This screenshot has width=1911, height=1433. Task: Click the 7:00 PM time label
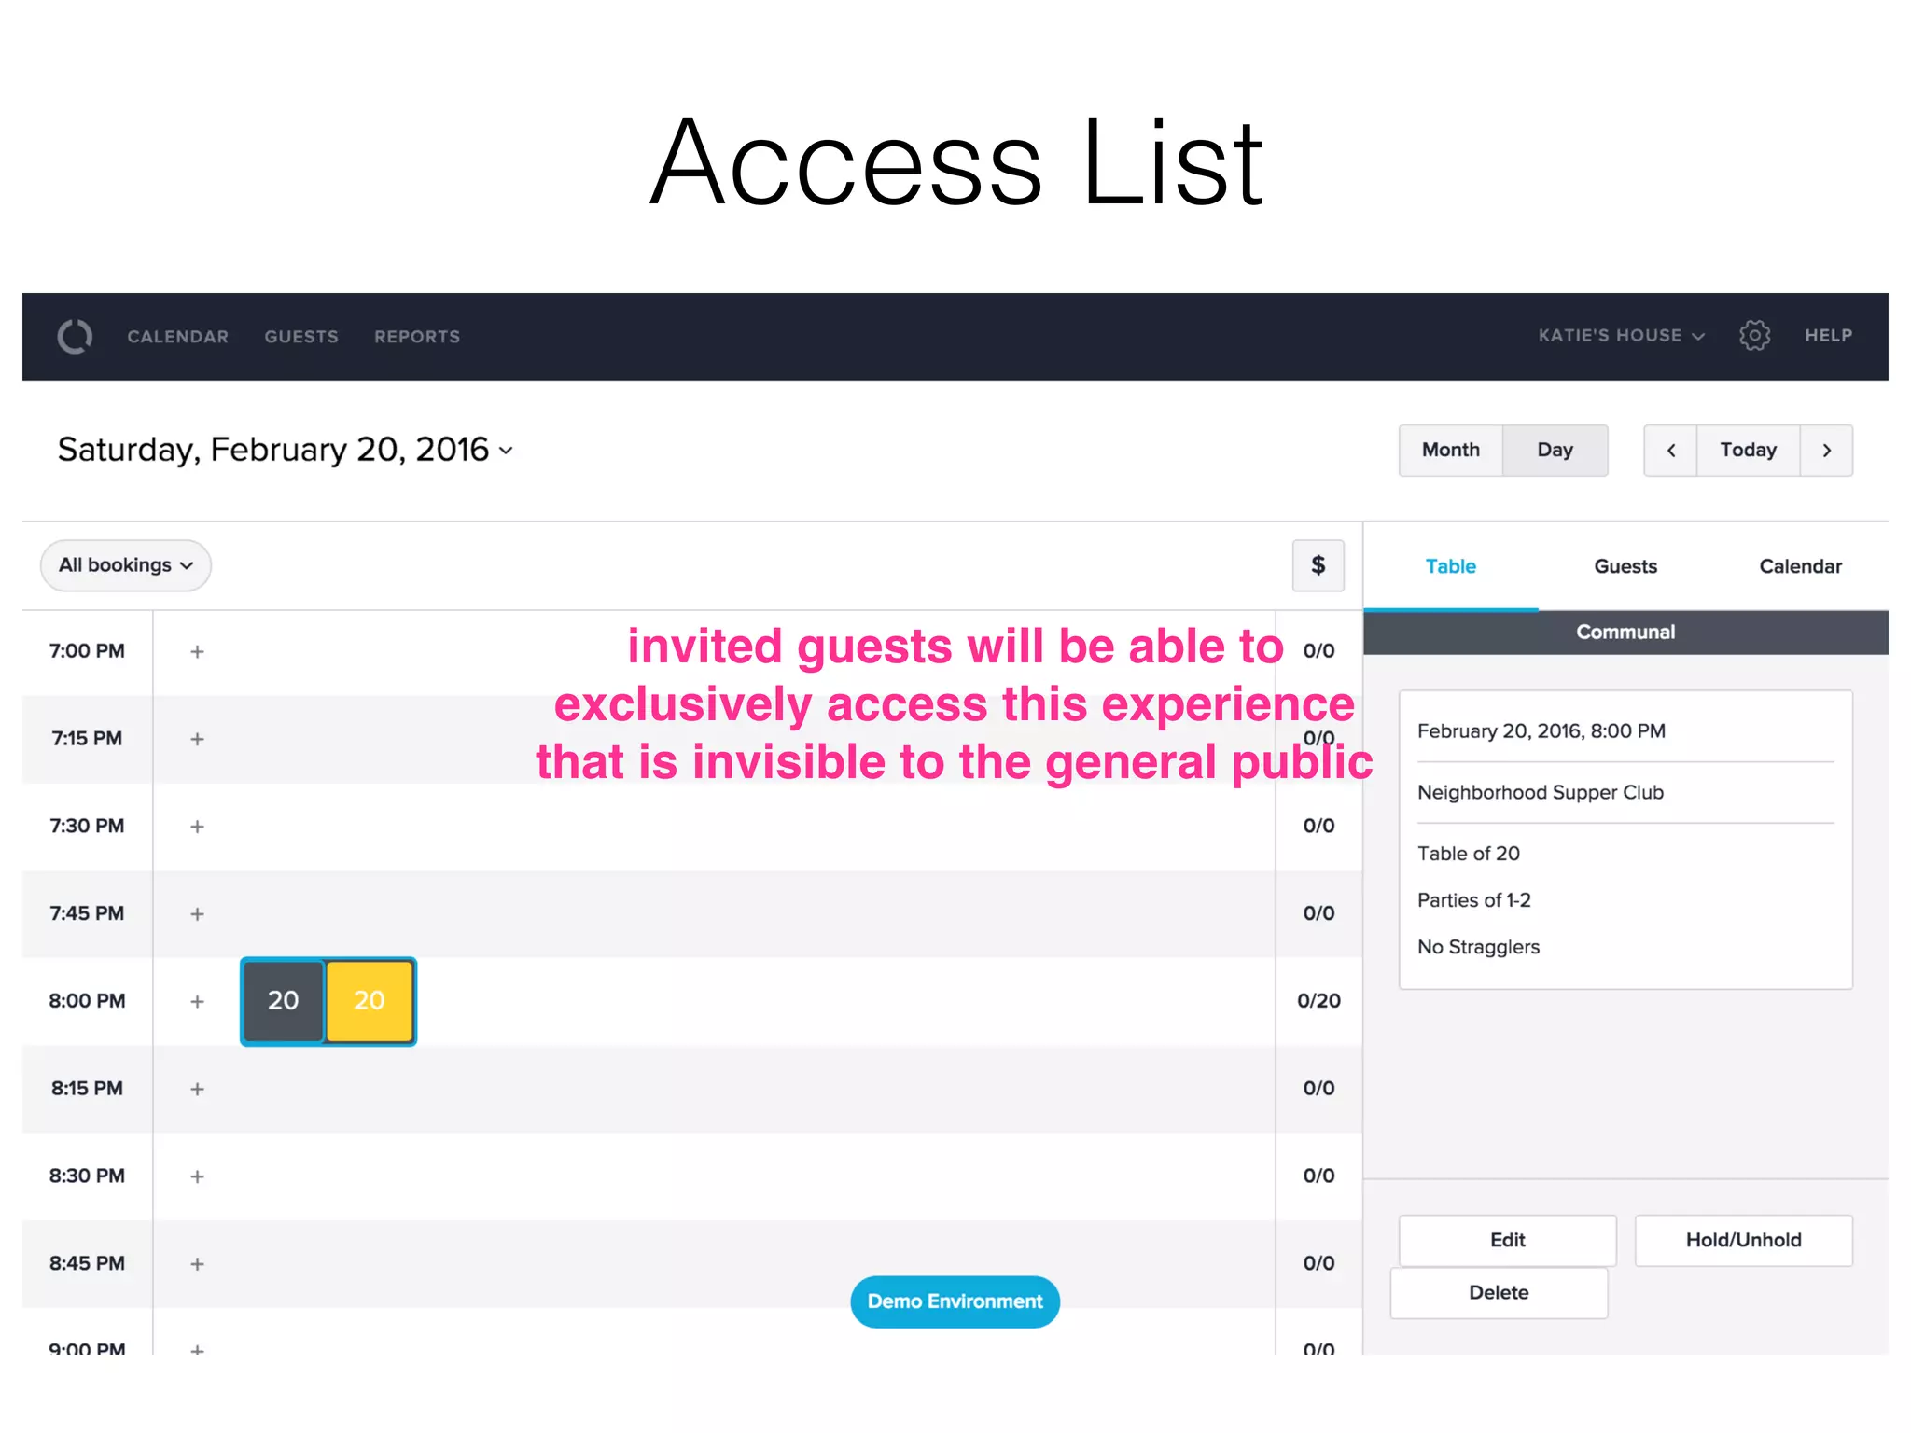point(87,651)
